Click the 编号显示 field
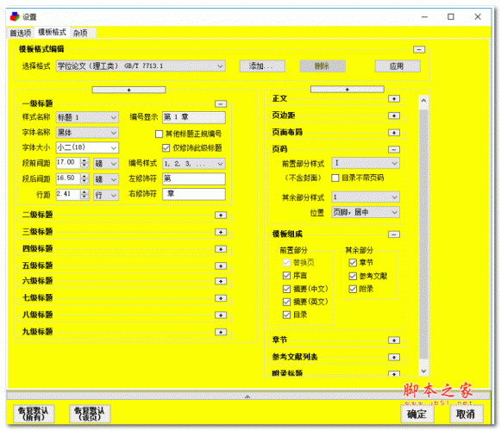The width and height of the screenshot is (501, 431). (194, 117)
